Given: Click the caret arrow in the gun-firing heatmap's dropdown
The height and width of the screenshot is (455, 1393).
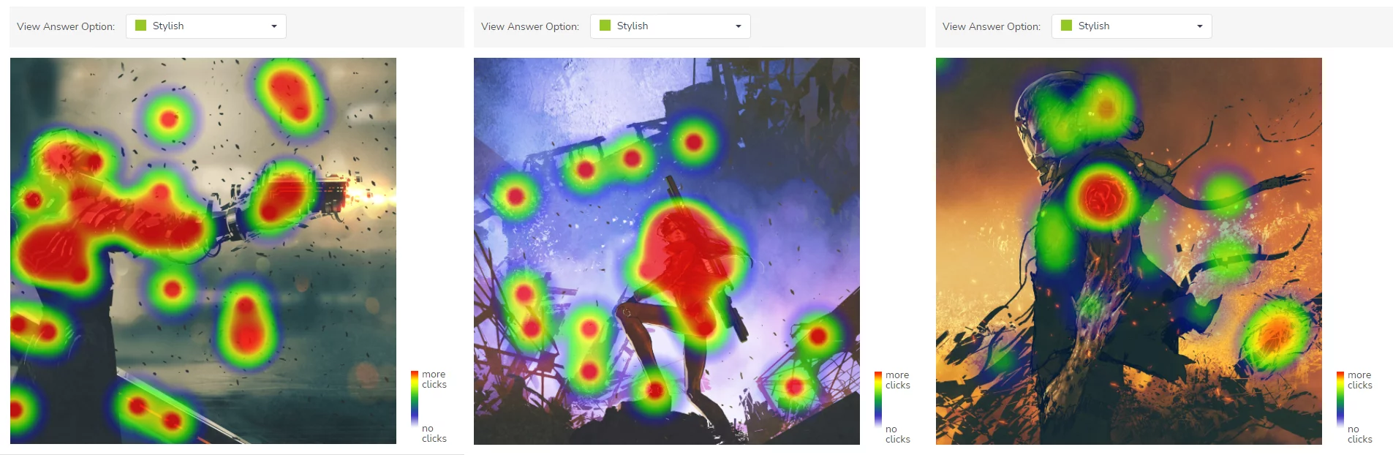Looking at the screenshot, I should (x=274, y=26).
